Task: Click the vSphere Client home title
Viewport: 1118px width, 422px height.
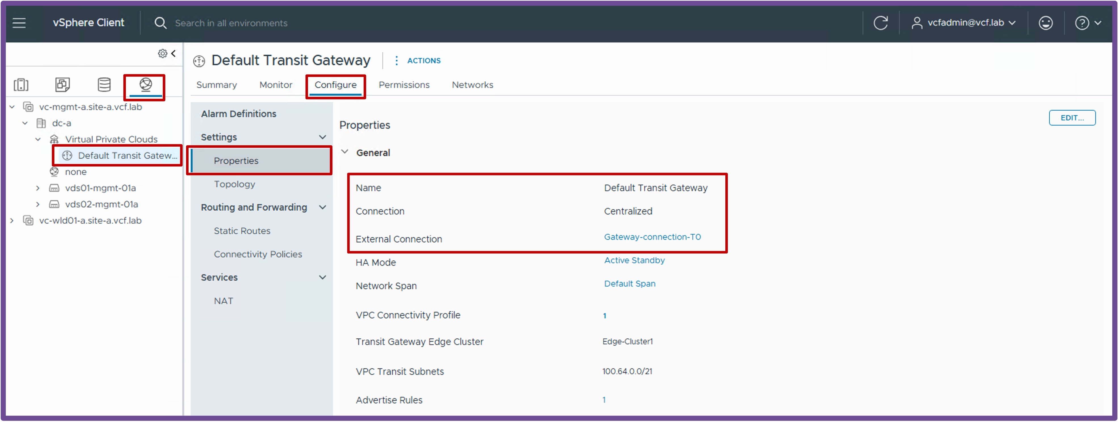Action: pyautogui.click(x=89, y=23)
